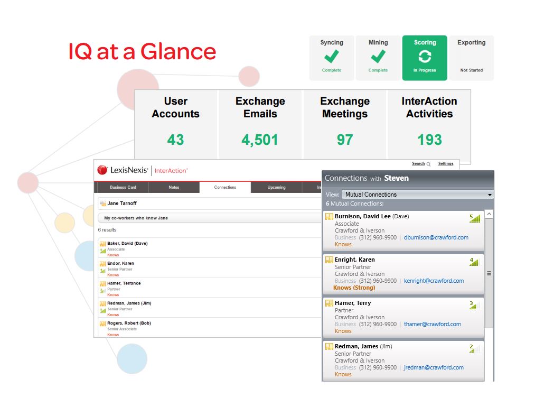Viewport: 535px width, 407px height.
Task: Switch to the Upcoming tab
Action: [276, 187]
